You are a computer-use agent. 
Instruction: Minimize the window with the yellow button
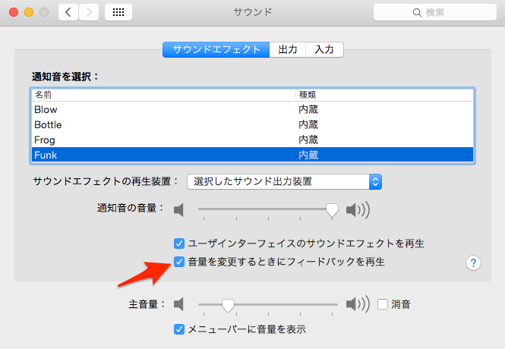click(29, 13)
